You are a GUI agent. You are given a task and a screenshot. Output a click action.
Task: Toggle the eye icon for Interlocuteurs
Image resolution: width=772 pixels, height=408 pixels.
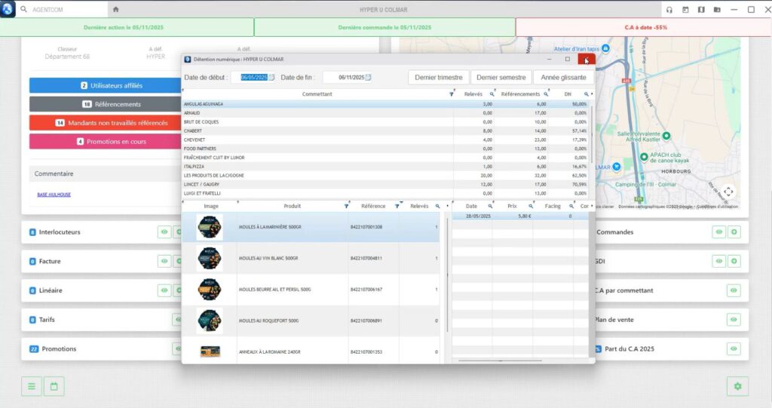(x=164, y=232)
